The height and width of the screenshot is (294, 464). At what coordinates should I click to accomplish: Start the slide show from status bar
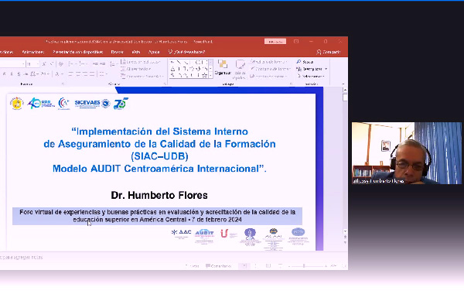280,266
